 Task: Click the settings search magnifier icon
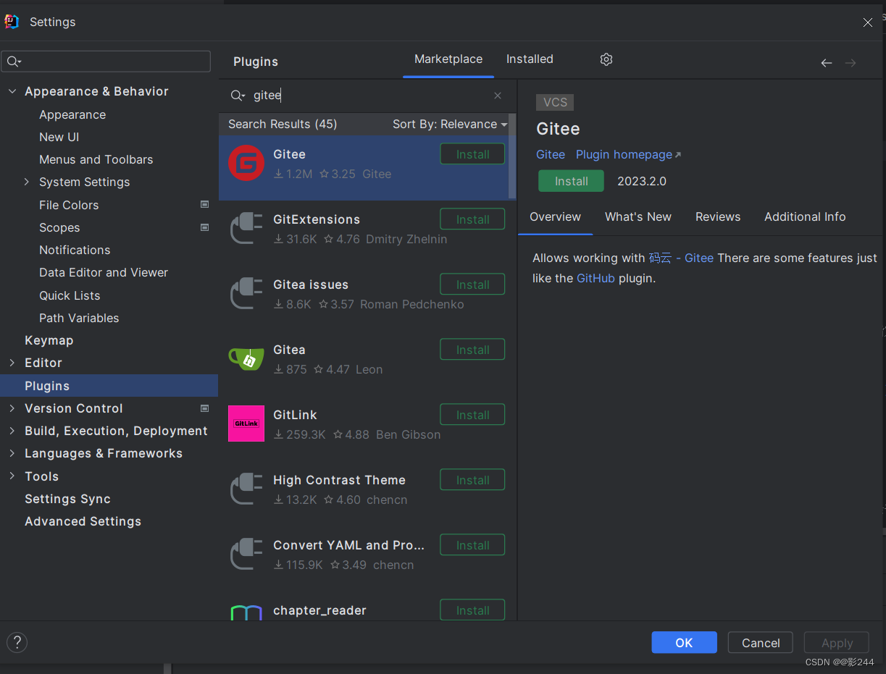tap(14, 62)
